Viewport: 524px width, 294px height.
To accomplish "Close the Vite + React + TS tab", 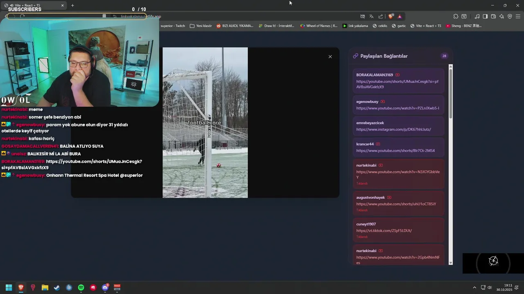I will tap(62, 5).
